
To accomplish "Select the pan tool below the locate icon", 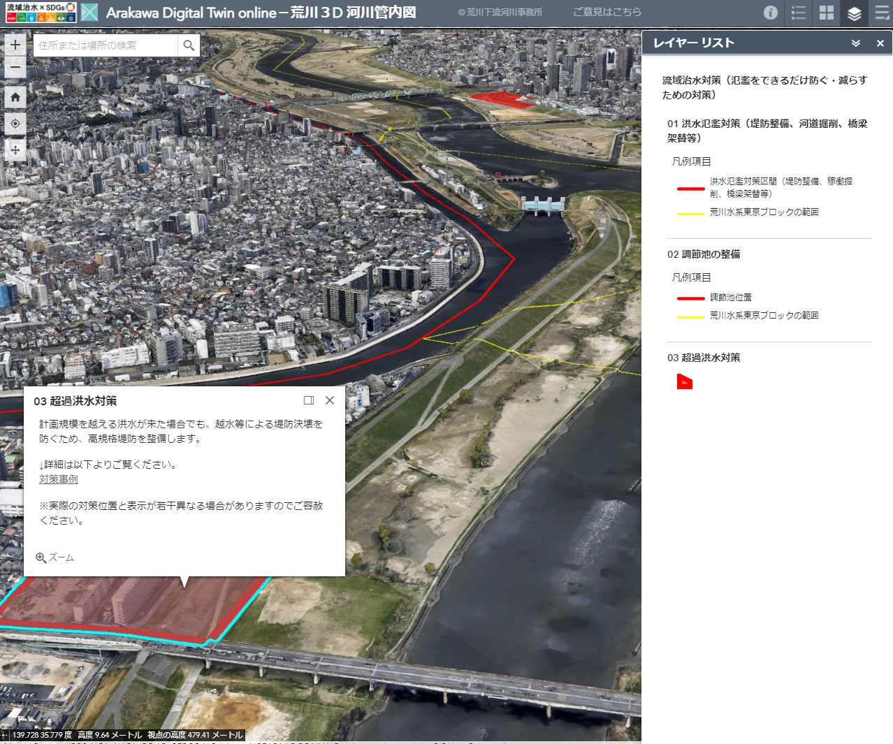I will coord(15,150).
